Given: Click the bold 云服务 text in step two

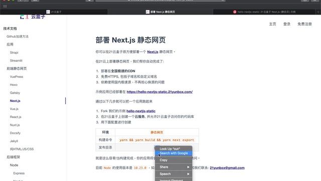Looking at the screenshot, I should 139,117.
